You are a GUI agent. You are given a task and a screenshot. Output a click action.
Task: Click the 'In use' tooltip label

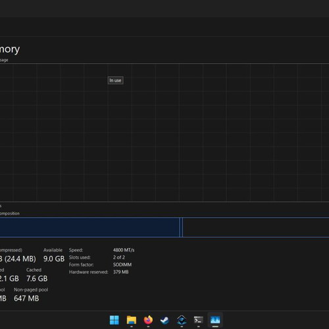[115, 80]
